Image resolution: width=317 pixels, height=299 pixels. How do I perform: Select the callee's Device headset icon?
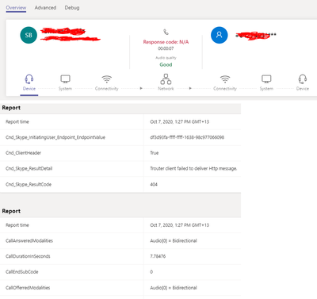click(x=303, y=79)
